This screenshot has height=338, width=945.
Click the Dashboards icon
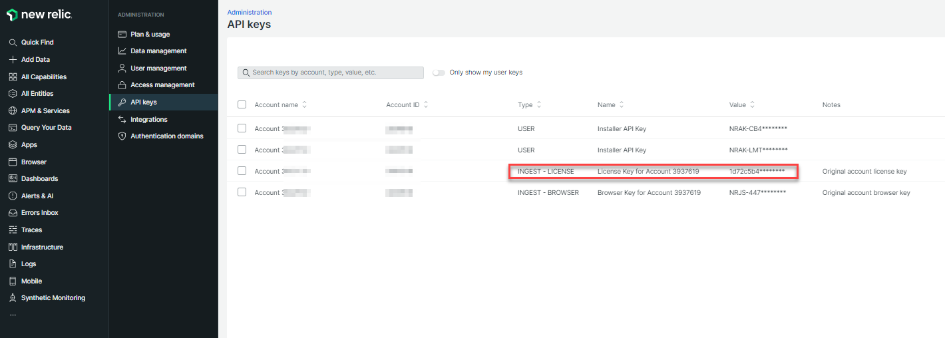pos(13,179)
